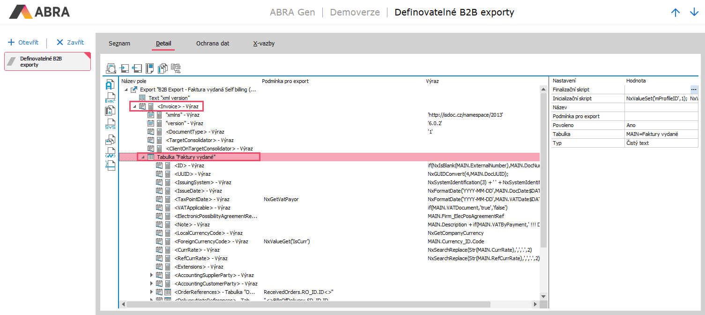Click the calculator icon in the <ID> row

click(168, 165)
